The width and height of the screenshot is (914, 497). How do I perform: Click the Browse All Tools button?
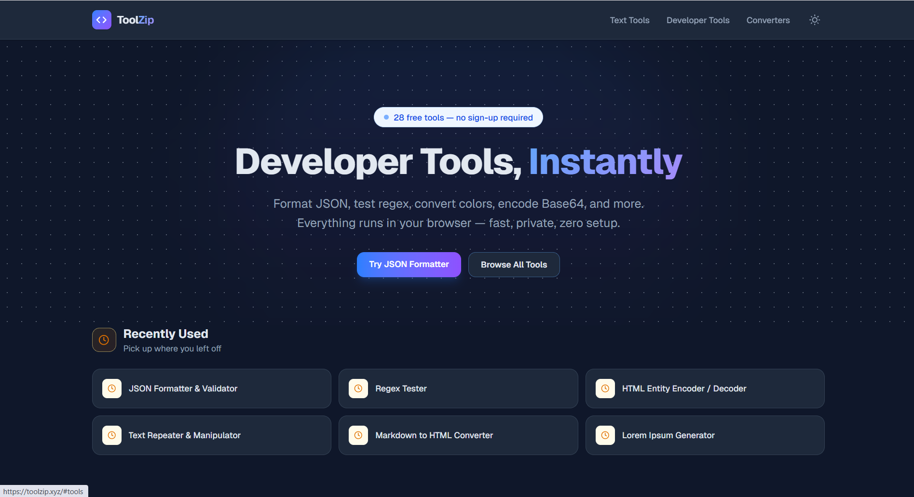click(514, 265)
